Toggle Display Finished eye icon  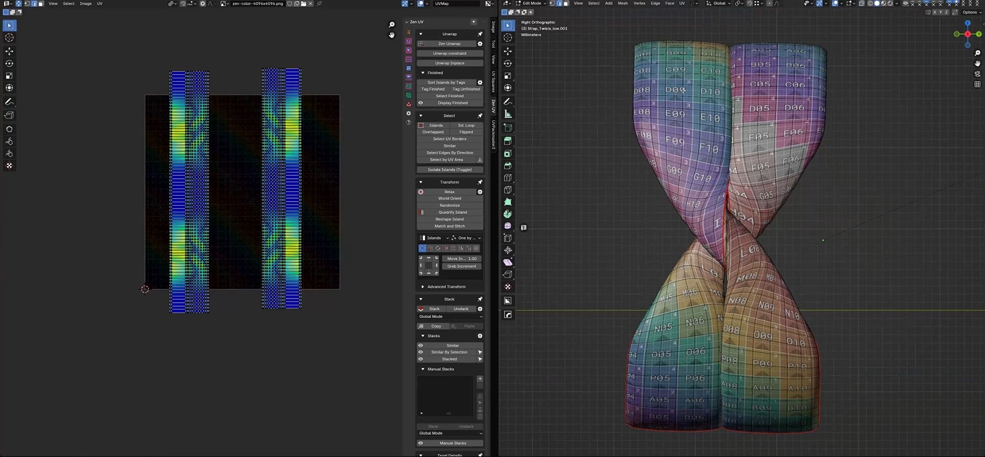421,103
